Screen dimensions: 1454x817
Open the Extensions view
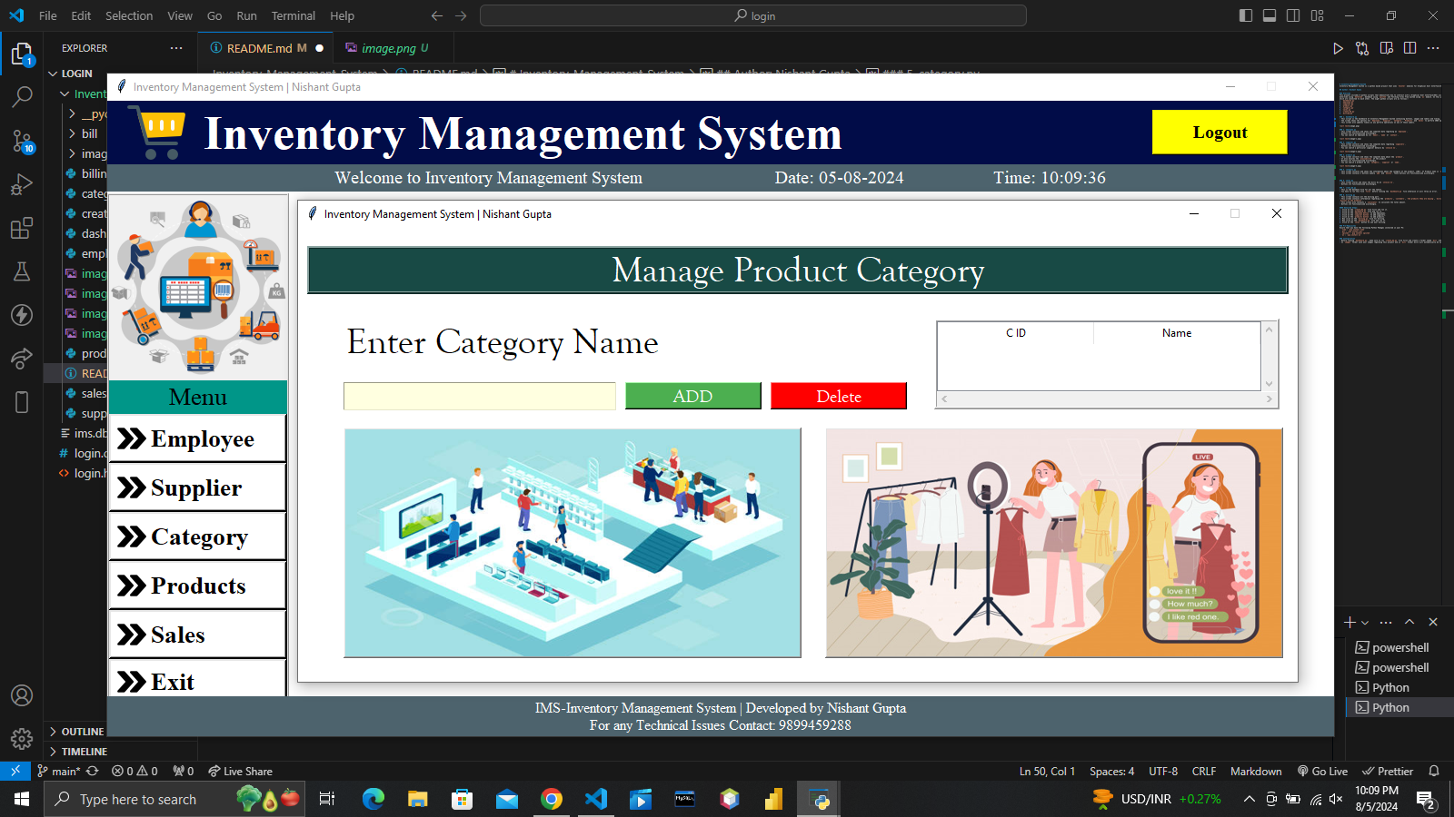point(22,228)
